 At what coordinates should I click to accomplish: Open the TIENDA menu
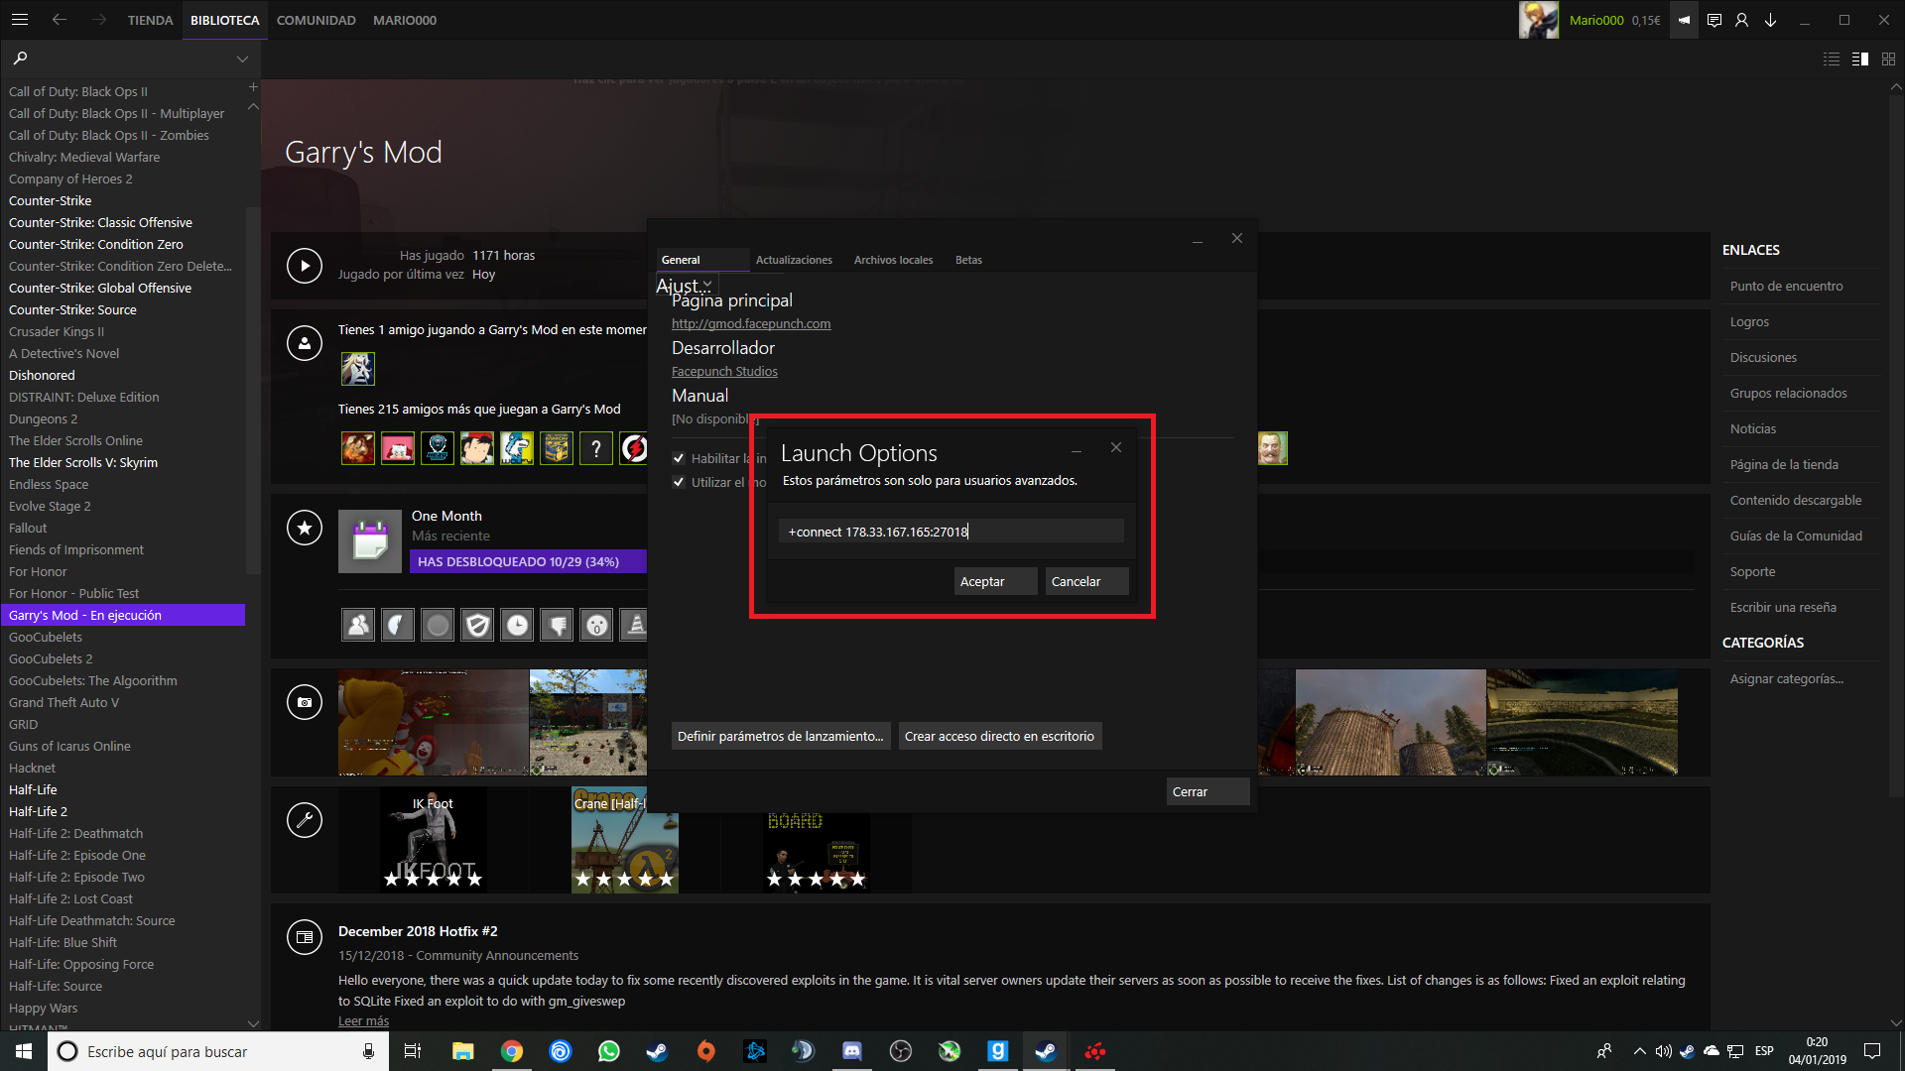pyautogui.click(x=150, y=20)
